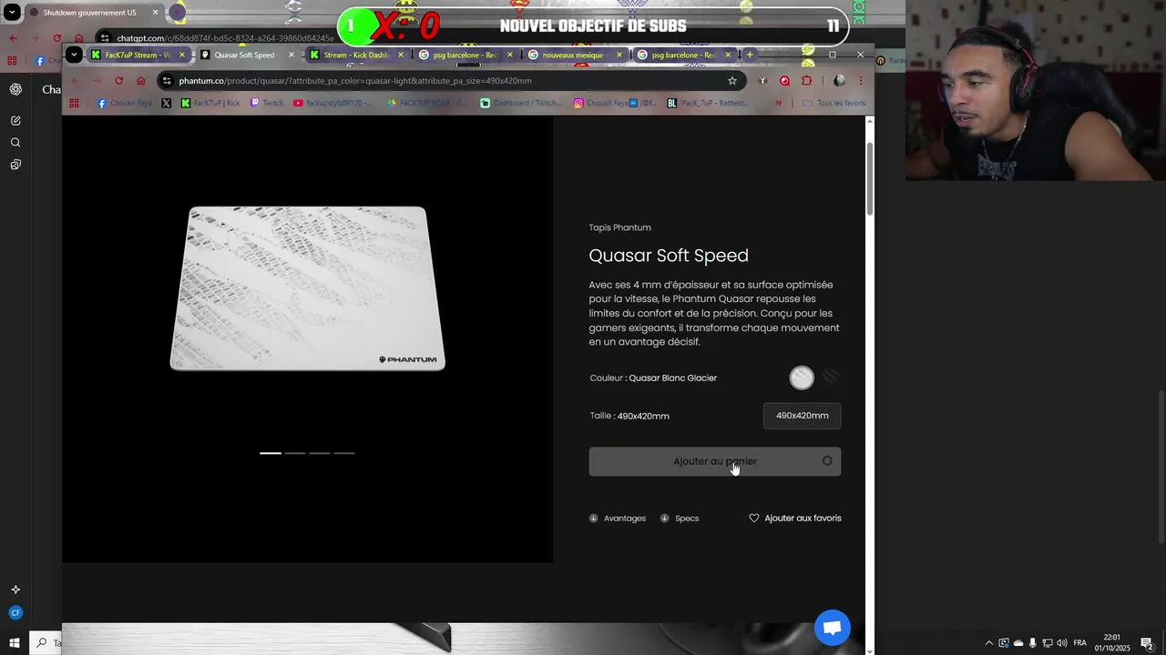Go to the browser home page icon

point(140,81)
